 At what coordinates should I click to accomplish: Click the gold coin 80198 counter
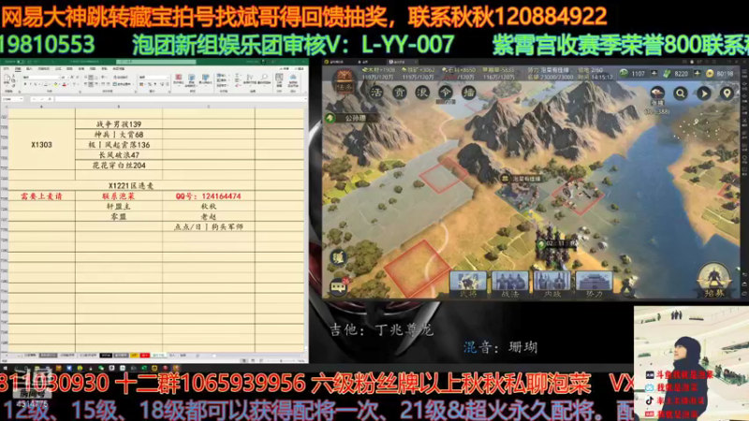pyautogui.click(x=720, y=74)
